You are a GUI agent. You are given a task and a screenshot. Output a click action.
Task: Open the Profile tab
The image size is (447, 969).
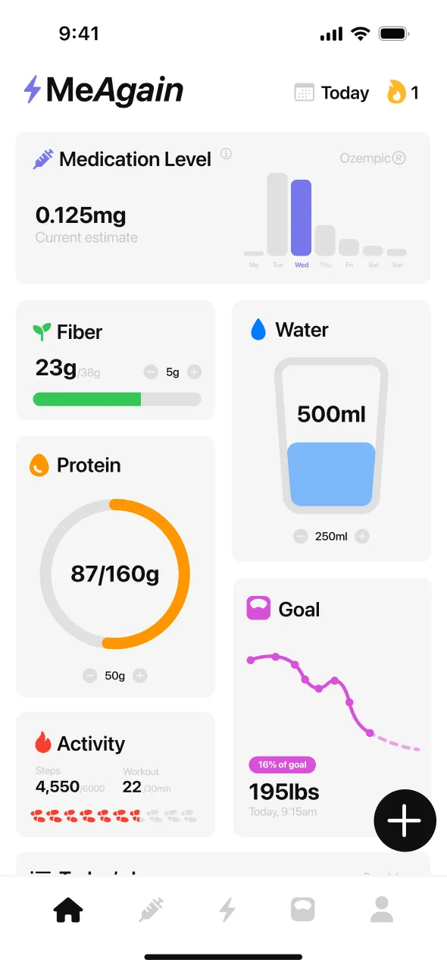pos(381,909)
